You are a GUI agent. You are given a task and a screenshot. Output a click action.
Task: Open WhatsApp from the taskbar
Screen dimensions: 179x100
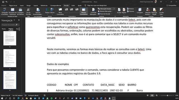(47, 98)
